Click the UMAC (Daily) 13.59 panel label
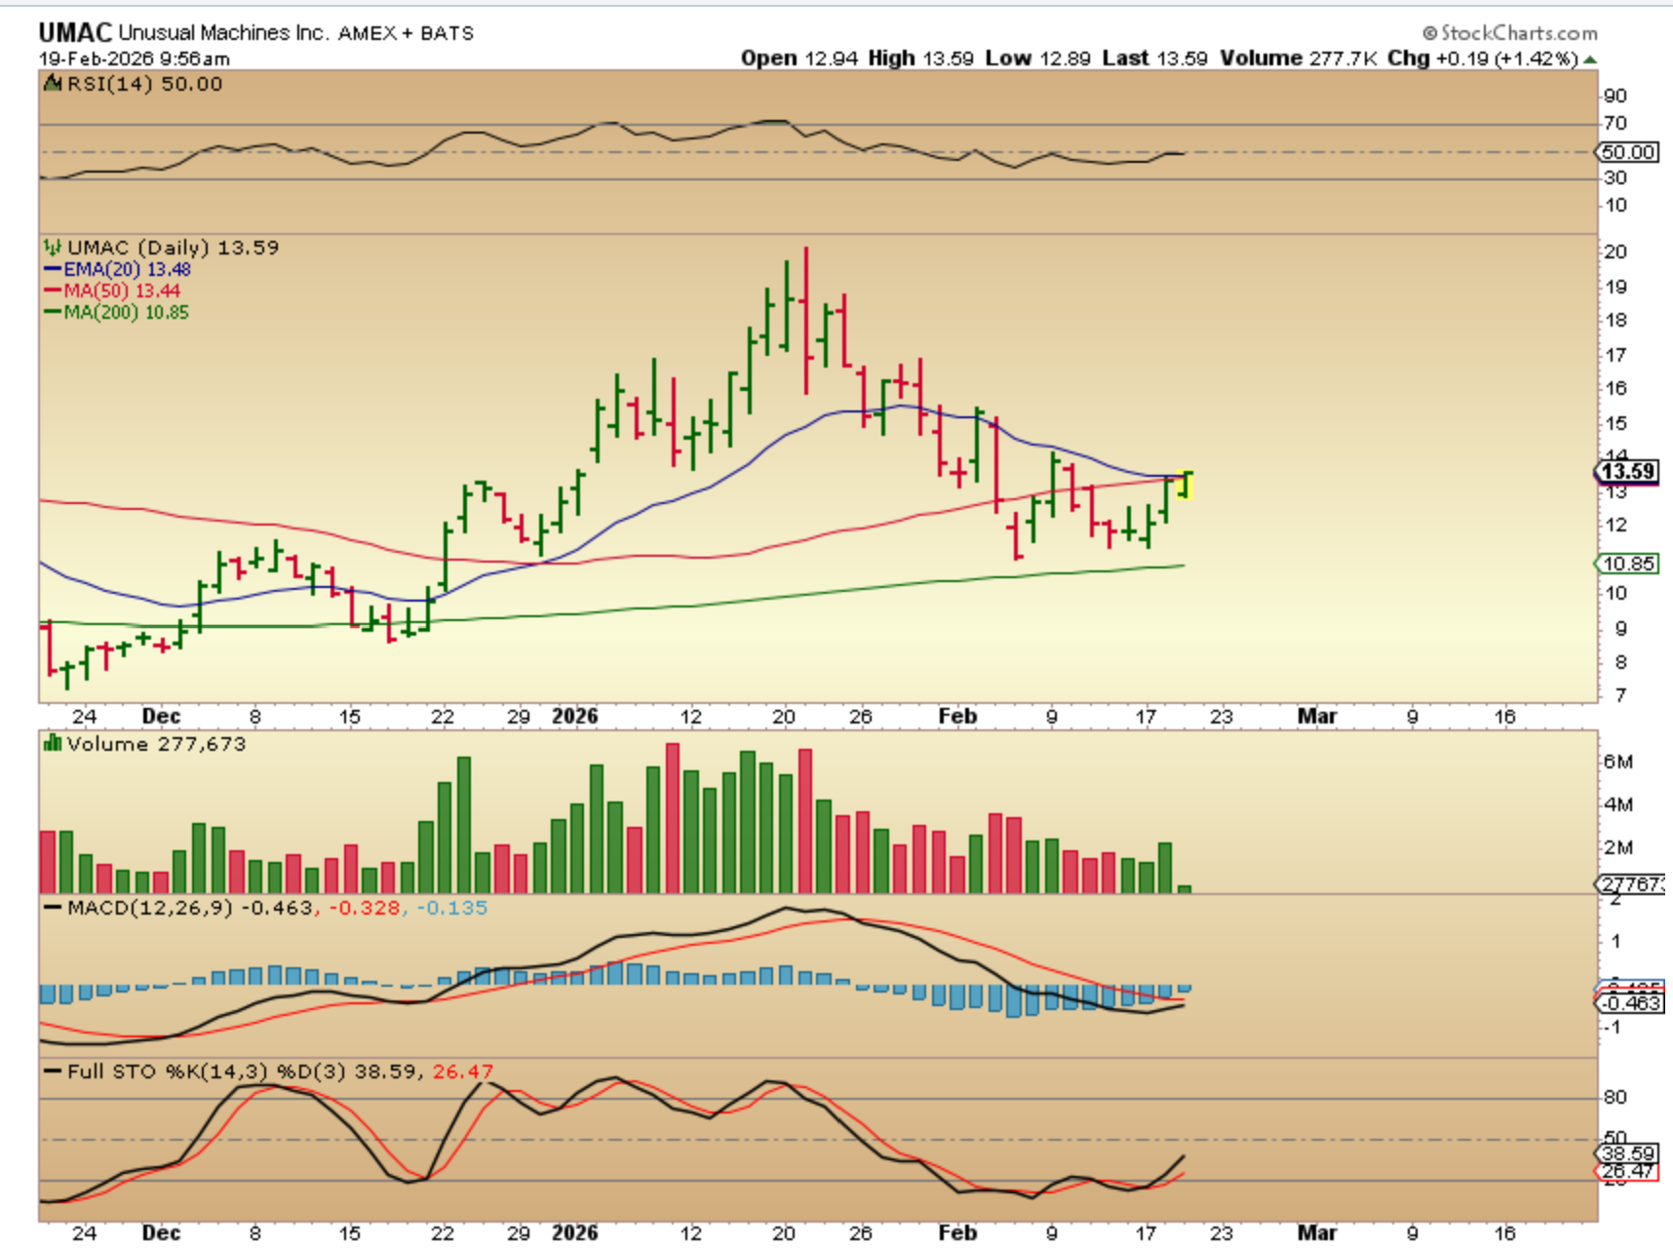Screen dimensions: 1673x1249 tap(173, 248)
